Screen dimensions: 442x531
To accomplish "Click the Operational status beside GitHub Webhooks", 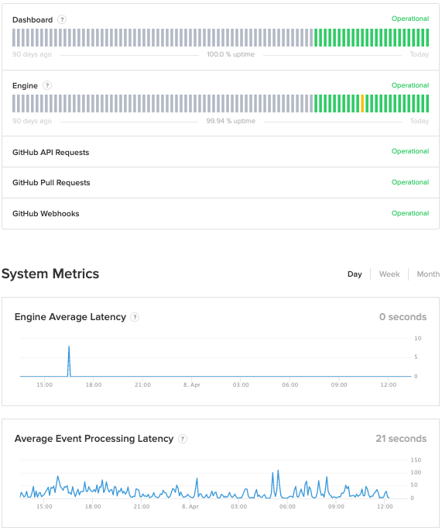I will (410, 213).
